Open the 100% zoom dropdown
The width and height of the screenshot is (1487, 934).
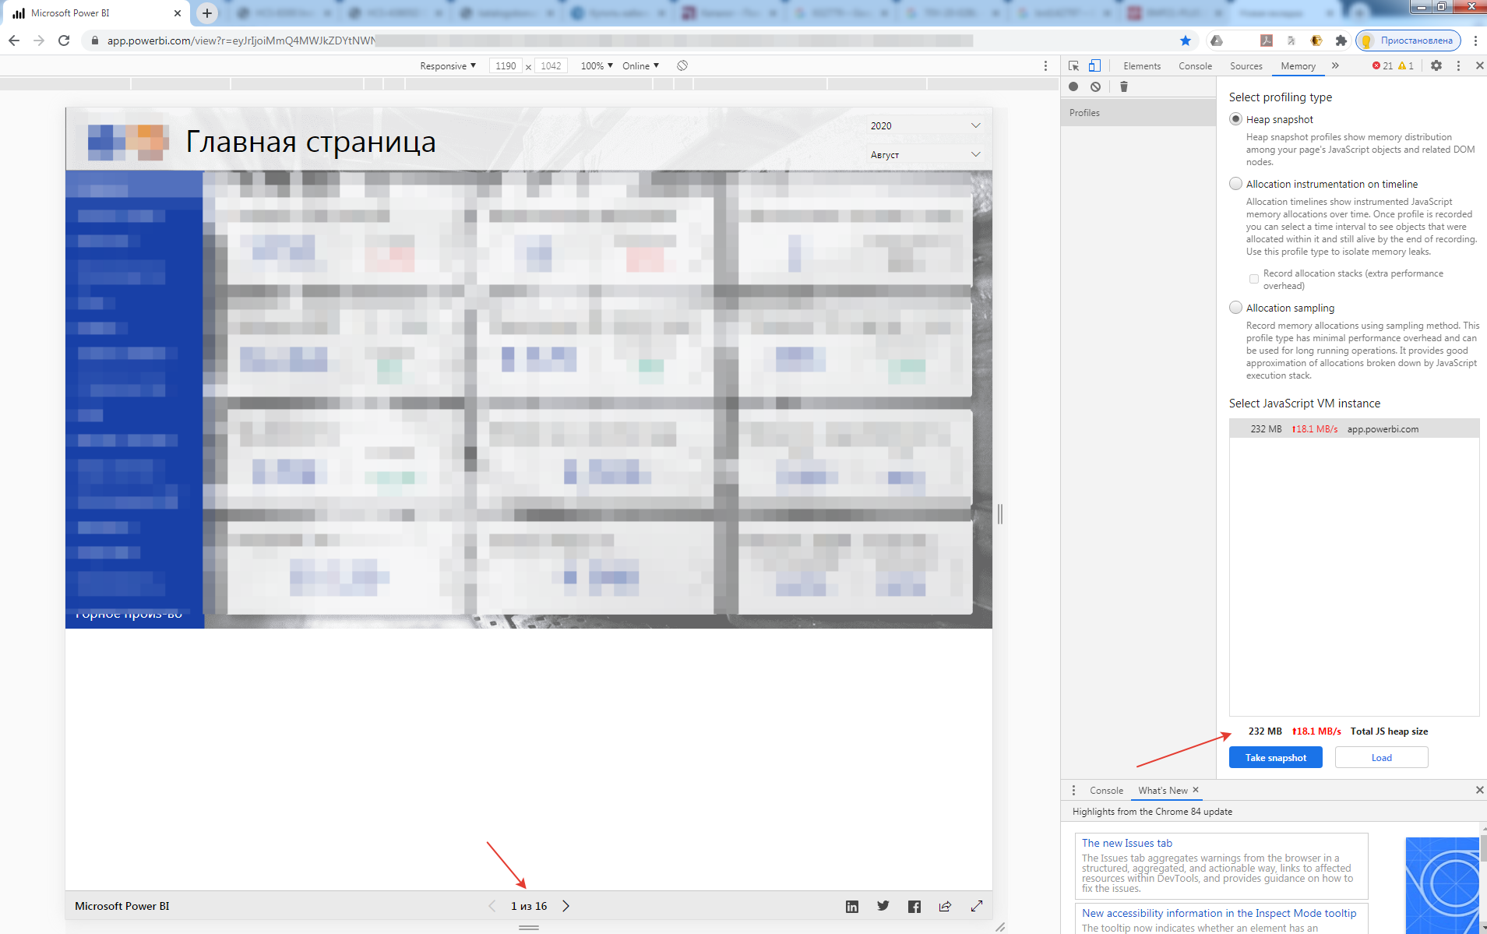(597, 65)
